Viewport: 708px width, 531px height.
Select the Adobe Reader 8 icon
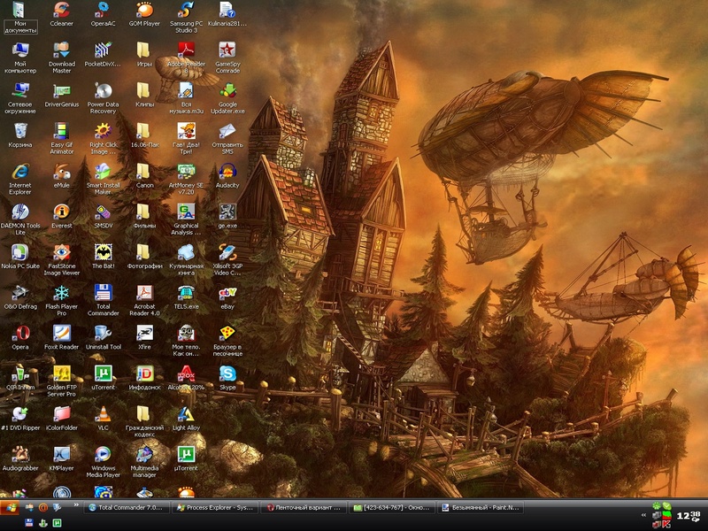186,50
